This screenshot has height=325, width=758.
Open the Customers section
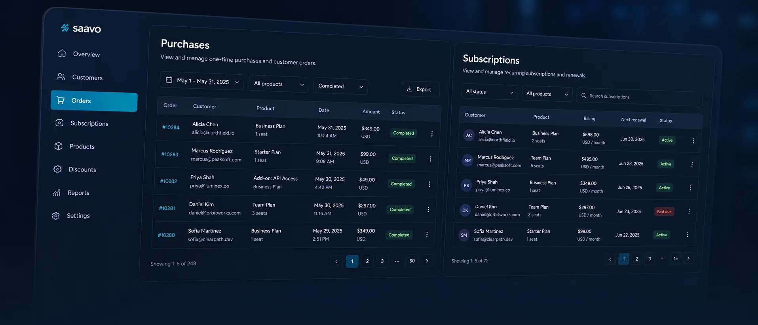(80, 77)
